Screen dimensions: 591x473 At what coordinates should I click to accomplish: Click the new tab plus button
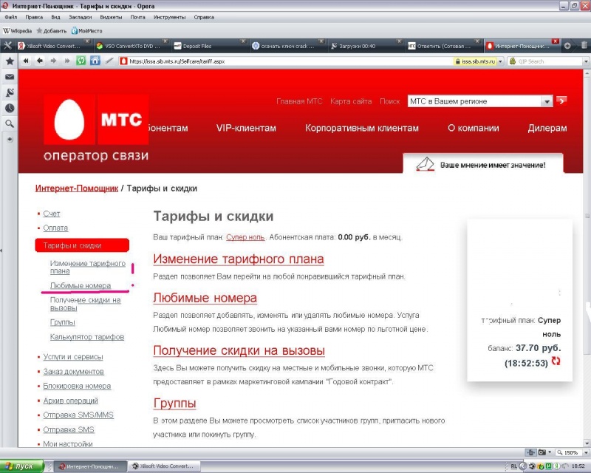click(567, 46)
